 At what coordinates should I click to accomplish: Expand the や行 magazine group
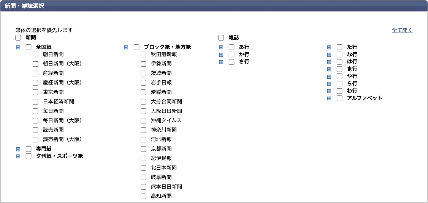coord(329,77)
